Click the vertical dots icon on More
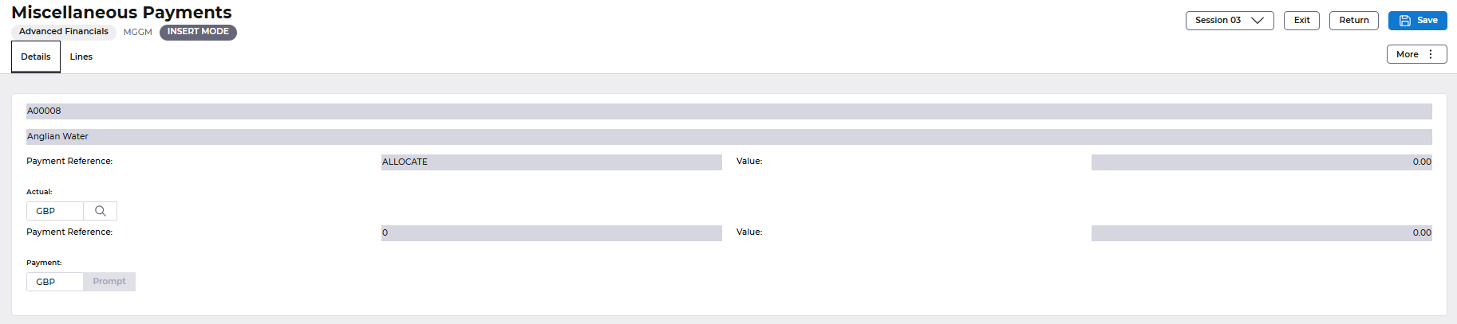The width and height of the screenshot is (1457, 324). (x=1431, y=55)
